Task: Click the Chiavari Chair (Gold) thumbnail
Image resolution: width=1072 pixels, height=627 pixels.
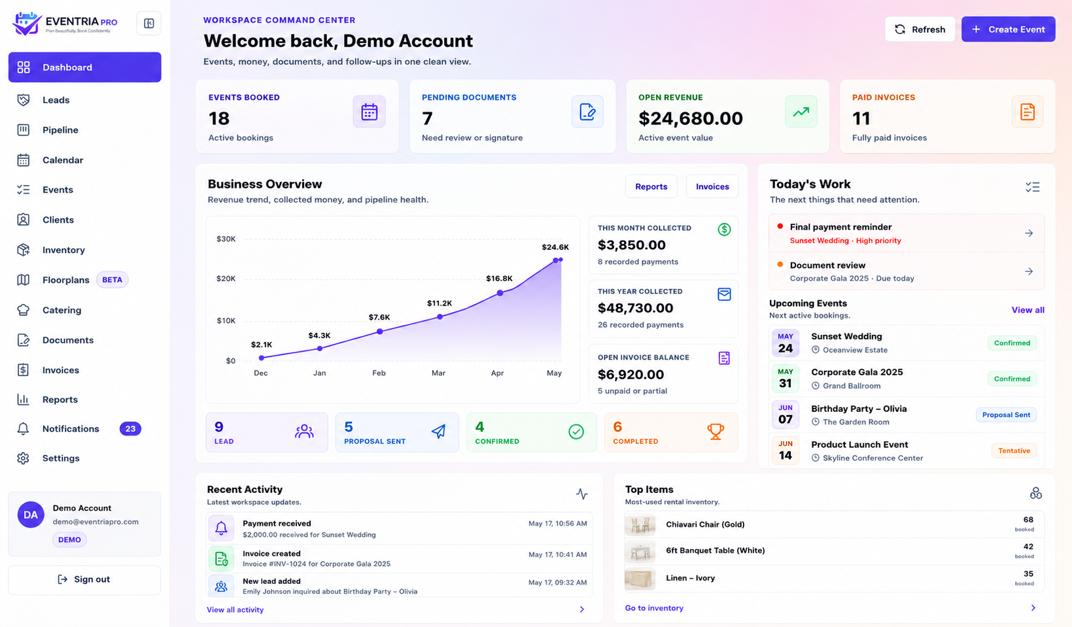Action: pos(640,524)
